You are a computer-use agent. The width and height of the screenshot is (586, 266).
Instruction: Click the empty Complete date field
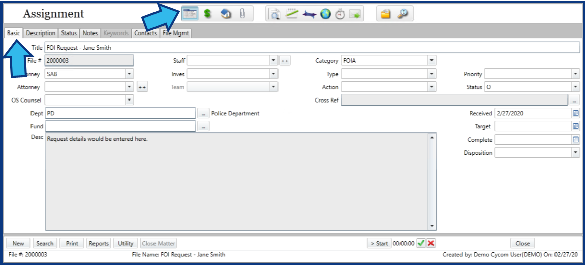coord(533,140)
